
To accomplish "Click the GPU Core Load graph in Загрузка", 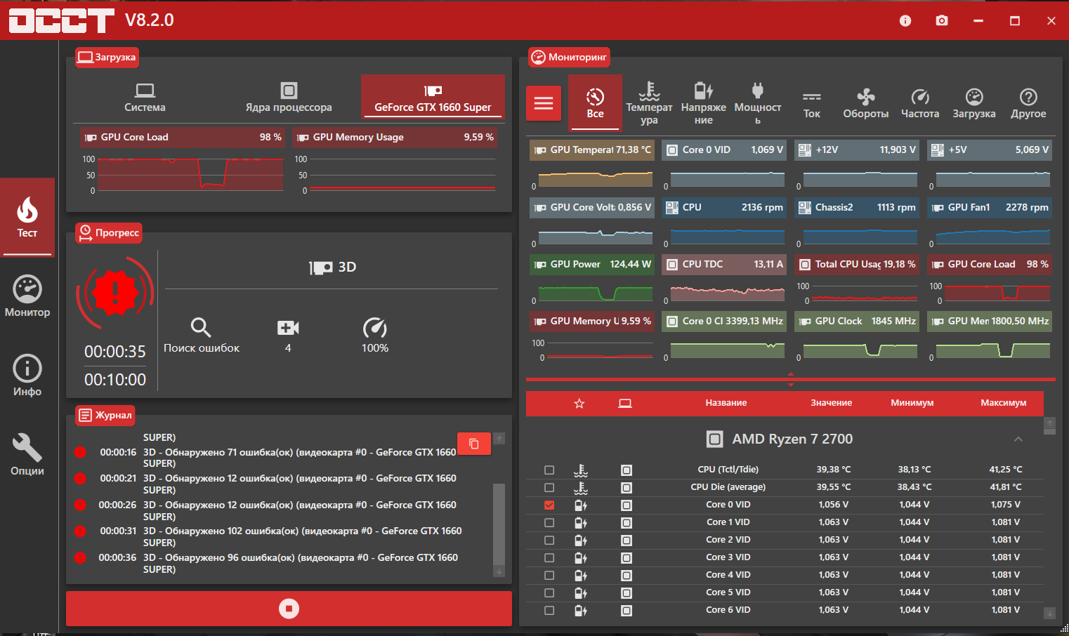I will tap(183, 162).
